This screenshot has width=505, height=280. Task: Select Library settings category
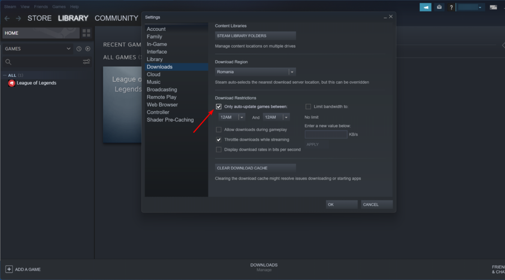(176, 59)
